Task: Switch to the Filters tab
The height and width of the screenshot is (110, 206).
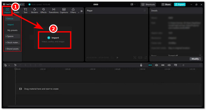Action: coord(73,10)
